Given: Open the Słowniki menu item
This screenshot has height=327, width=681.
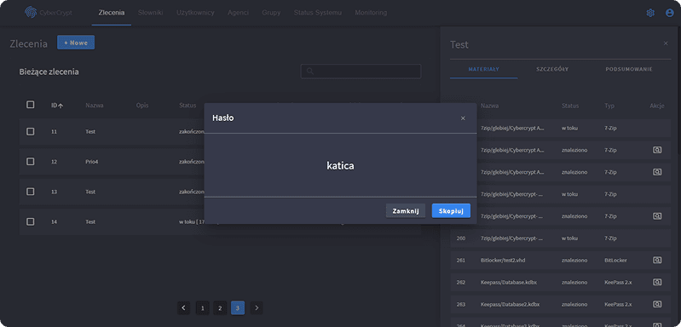Looking at the screenshot, I should click(x=150, y=13).
